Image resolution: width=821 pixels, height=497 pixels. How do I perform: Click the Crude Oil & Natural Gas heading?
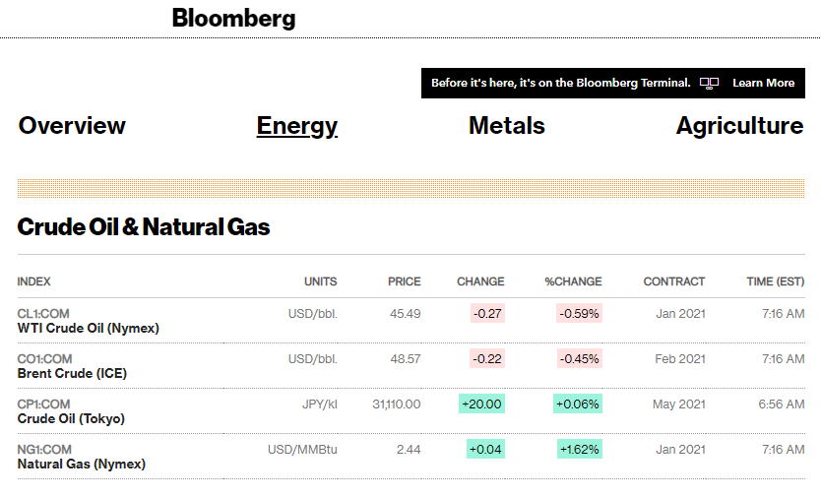[x=144, y=227]
